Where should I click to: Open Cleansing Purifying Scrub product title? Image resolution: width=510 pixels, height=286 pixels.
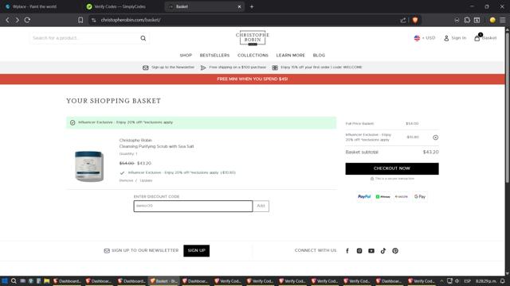point(156,146)
